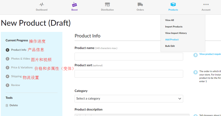Click the Tools heading in sidebar
This screenshot has height=116, width=221.
click(x=9, y=98)
